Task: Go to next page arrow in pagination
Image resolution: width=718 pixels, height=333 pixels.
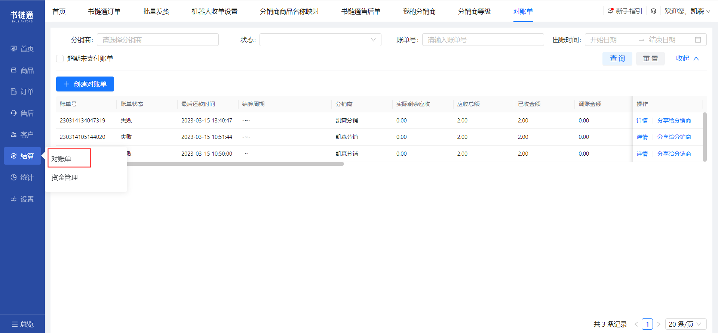Action: click(x=659, y=324)
